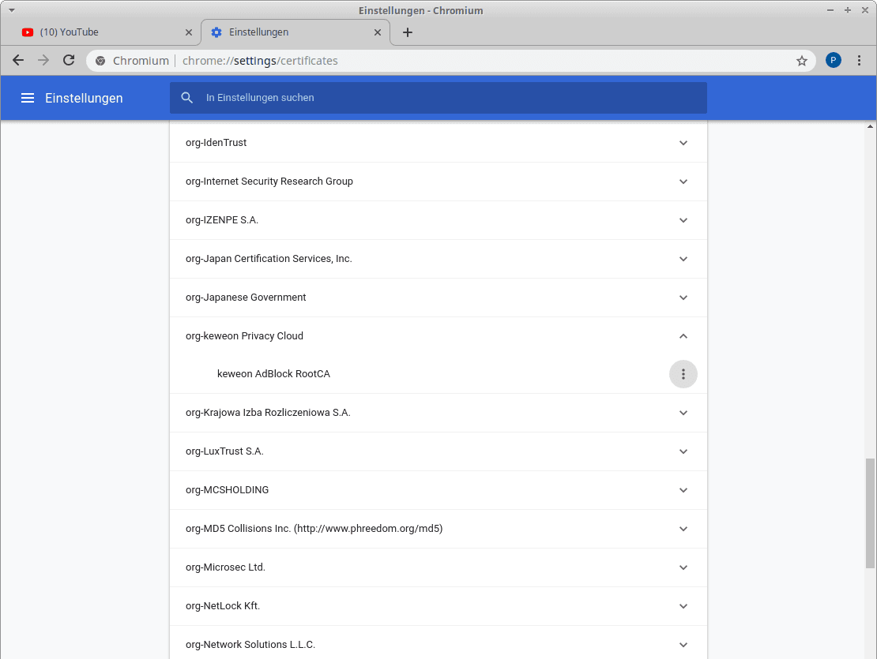Click the keweon AdBlock RootCA certificate name

[273, 373]
